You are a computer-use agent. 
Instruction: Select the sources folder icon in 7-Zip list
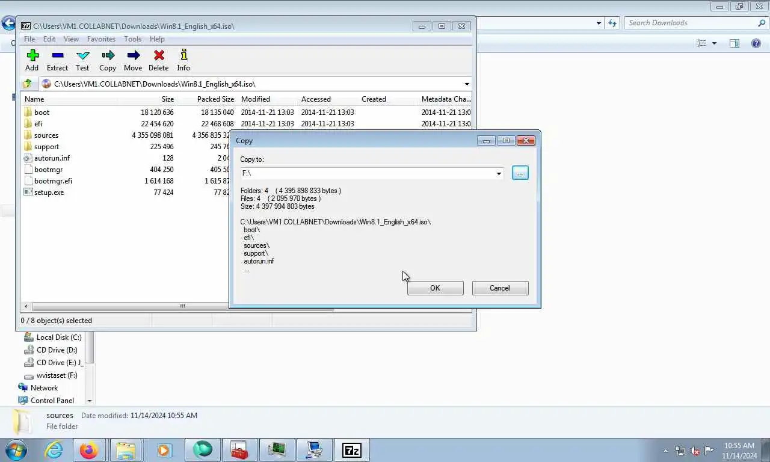pos(28,135)
